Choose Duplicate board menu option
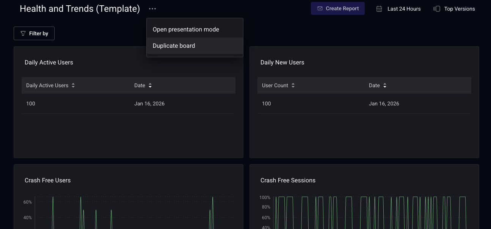 tap(174, 46)
